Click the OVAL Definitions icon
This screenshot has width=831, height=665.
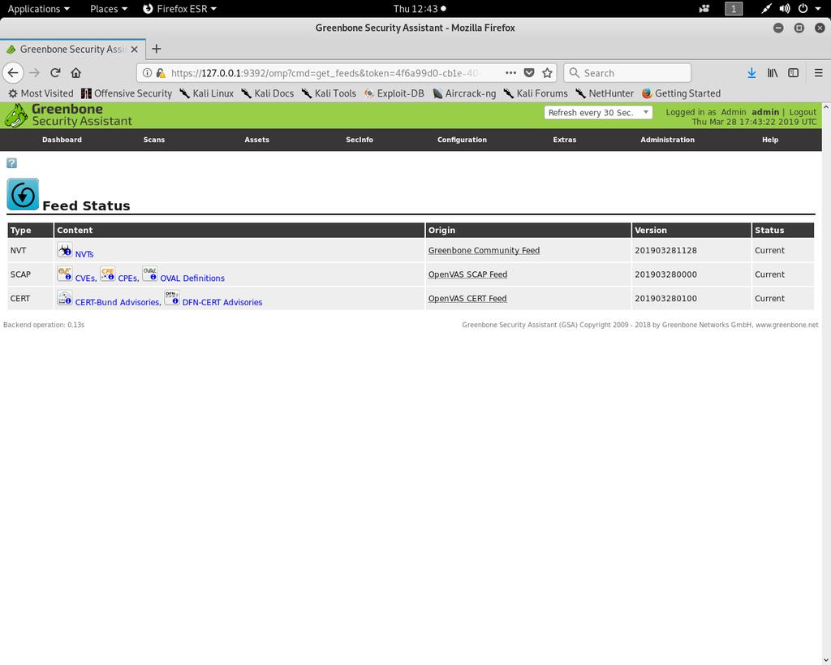150,274
